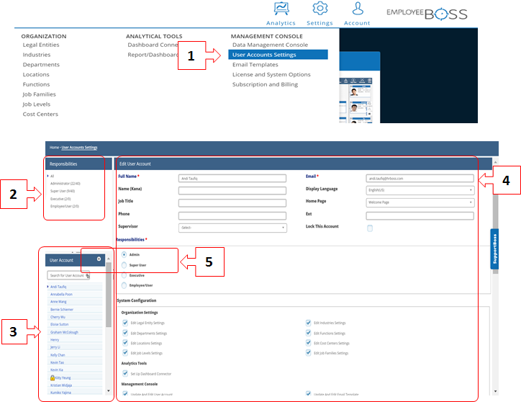Open the Display Language dropdown
The height and width of the screenshot is (402, 521).
pyautogui.click(x=420, y=190)
